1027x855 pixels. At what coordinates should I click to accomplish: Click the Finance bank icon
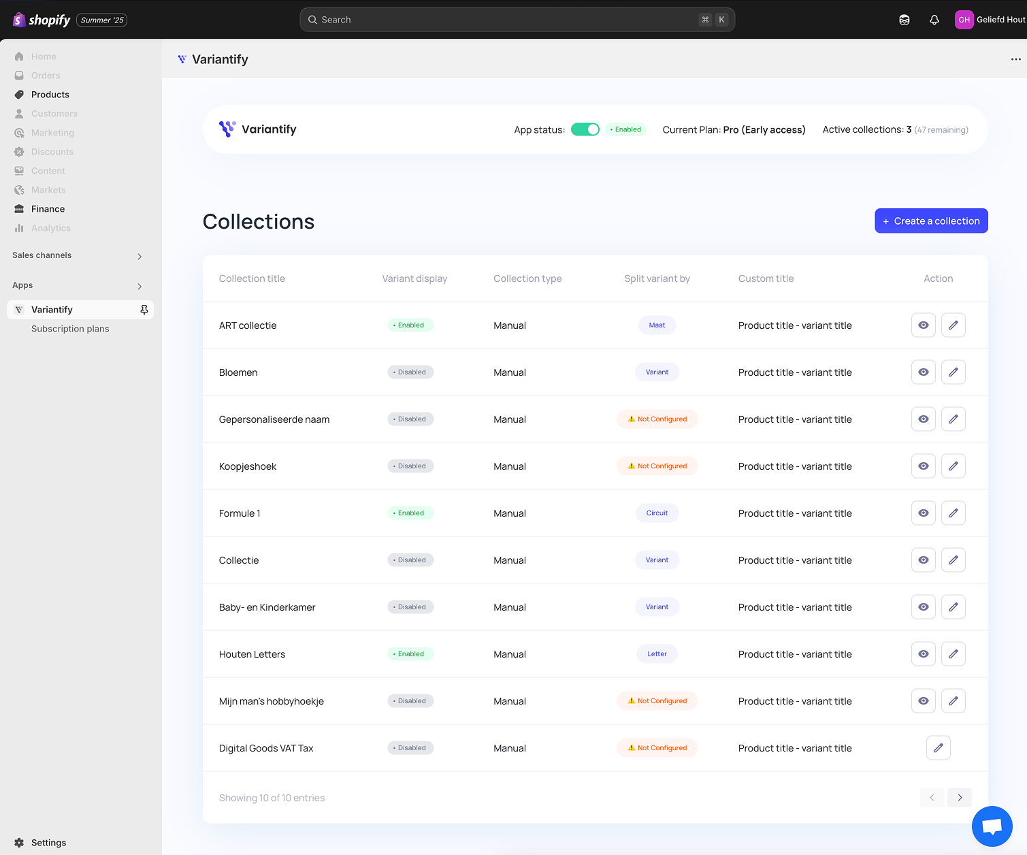tap(19, 209)
